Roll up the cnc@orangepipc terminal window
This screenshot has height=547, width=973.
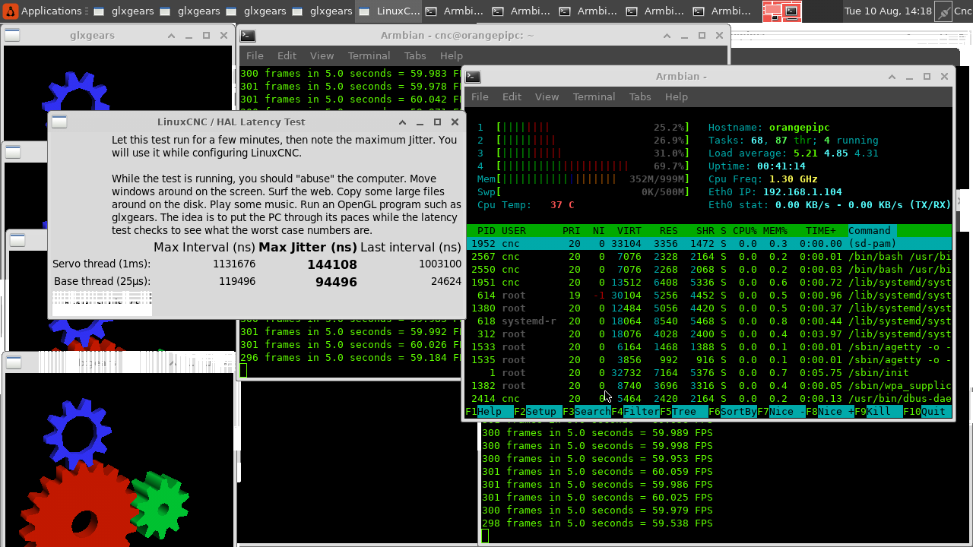point(667,36)
